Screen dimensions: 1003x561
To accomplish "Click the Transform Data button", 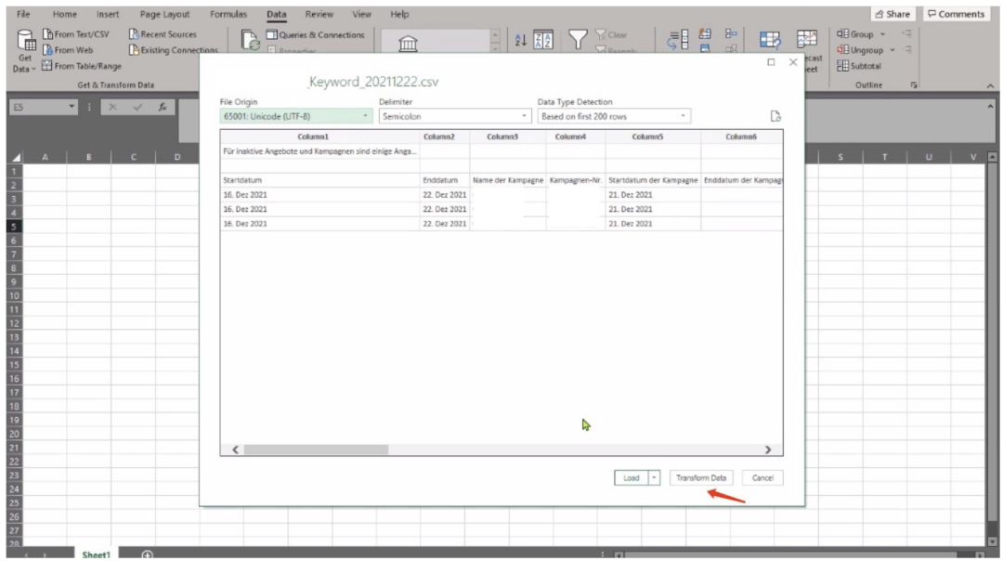I will (x=701, y=477).
